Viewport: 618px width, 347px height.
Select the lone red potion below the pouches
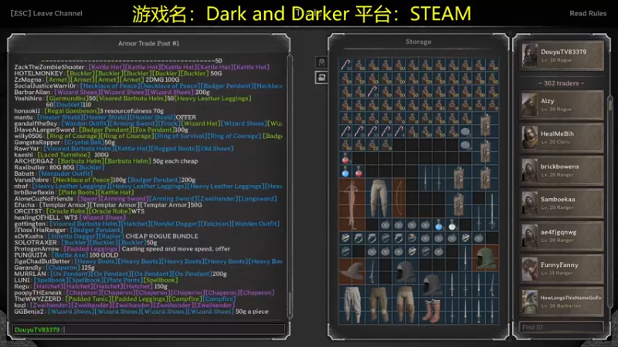click(345, 159)
